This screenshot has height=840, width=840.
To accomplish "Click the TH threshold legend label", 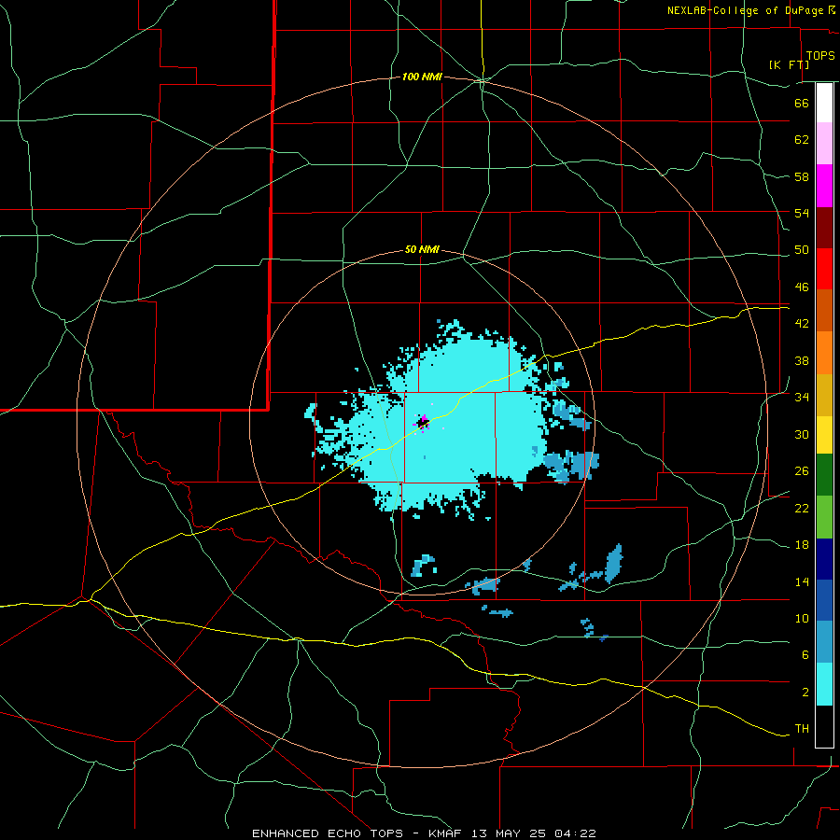I will point(802,729).
